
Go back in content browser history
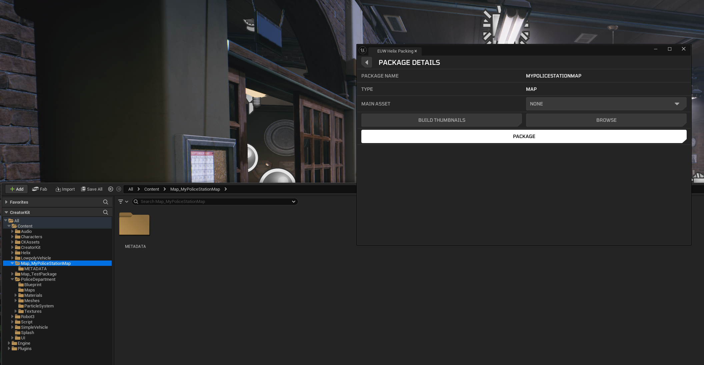click(x=111, y=189)
